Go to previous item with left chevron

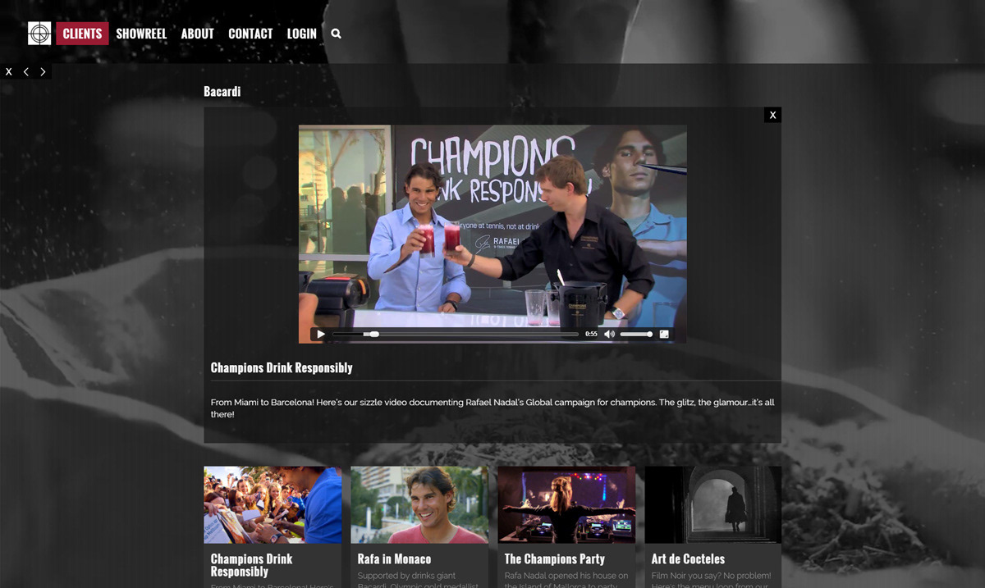pos(26,72)
